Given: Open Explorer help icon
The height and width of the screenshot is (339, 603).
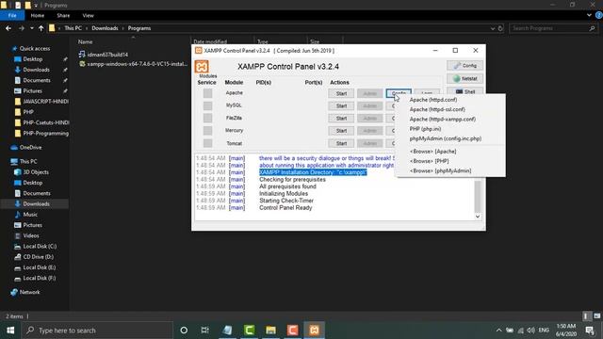Looking at the screenshot, I should point(599,15).
